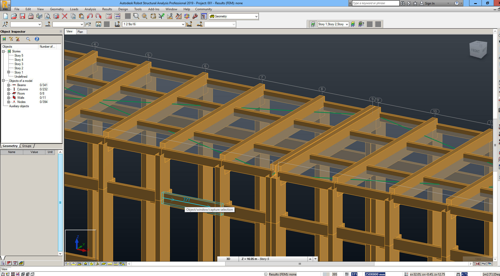Click the Save project icon

coord(22,16)
